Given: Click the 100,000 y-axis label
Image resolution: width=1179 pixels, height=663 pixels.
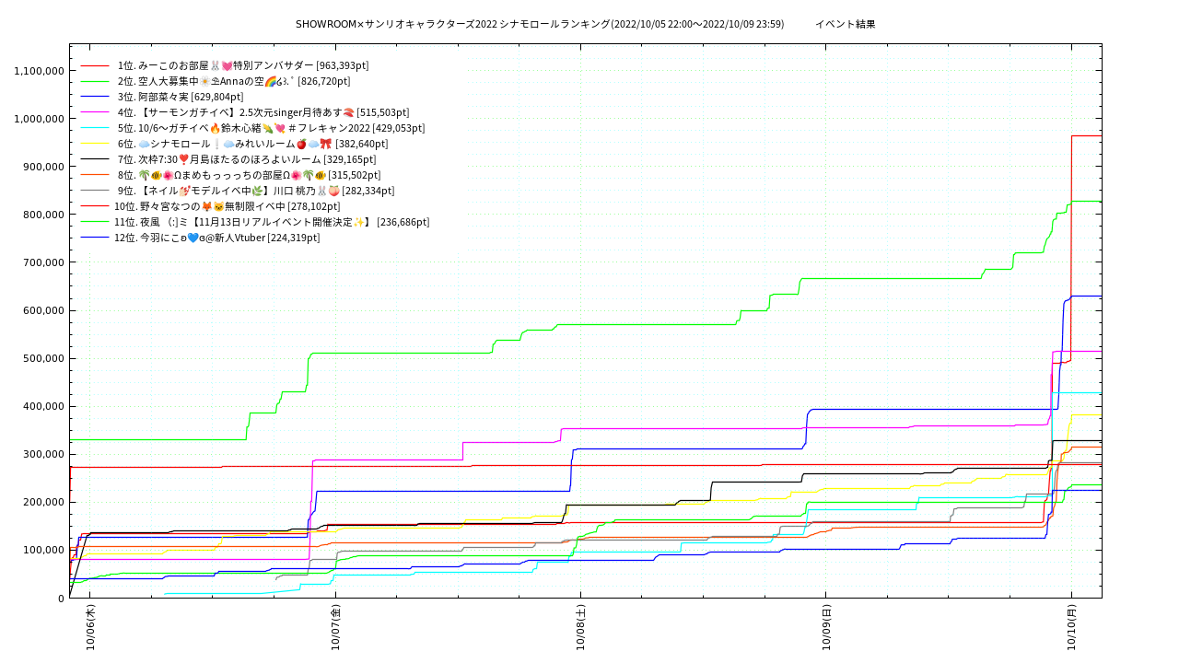Looking at the screenshot, I should [44, 550].
